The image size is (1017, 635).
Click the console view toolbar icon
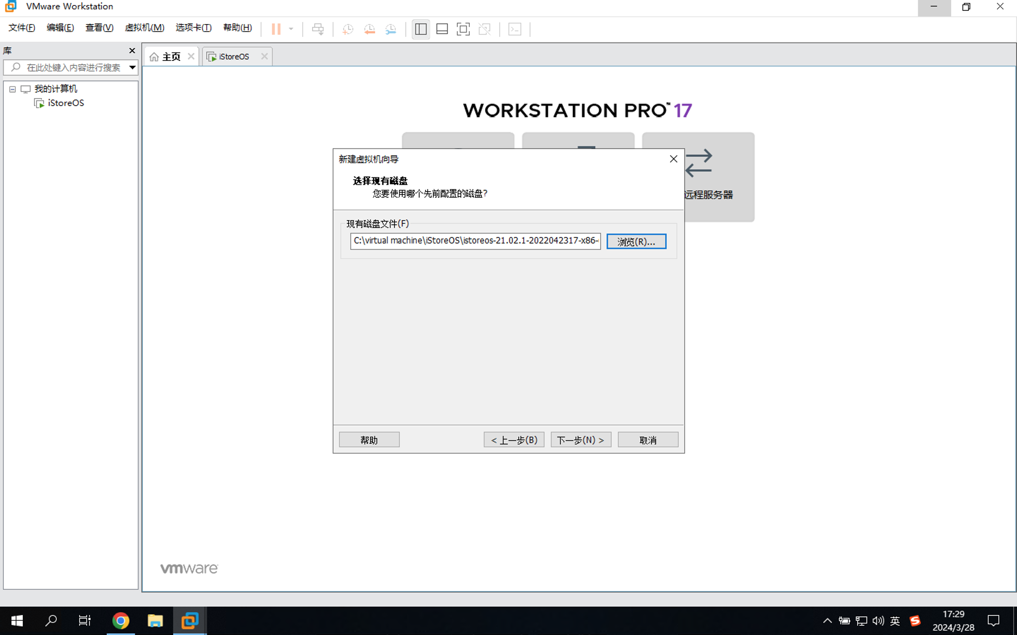(515, 29)
